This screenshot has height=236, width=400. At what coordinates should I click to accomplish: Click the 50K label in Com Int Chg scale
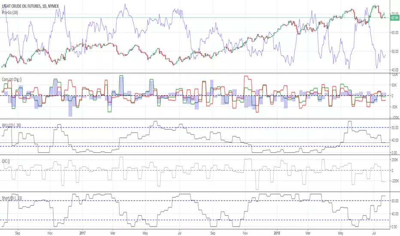point(393,85)
